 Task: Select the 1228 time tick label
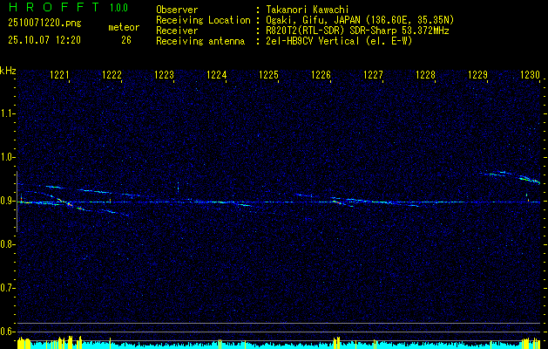[x=426, y=76]
